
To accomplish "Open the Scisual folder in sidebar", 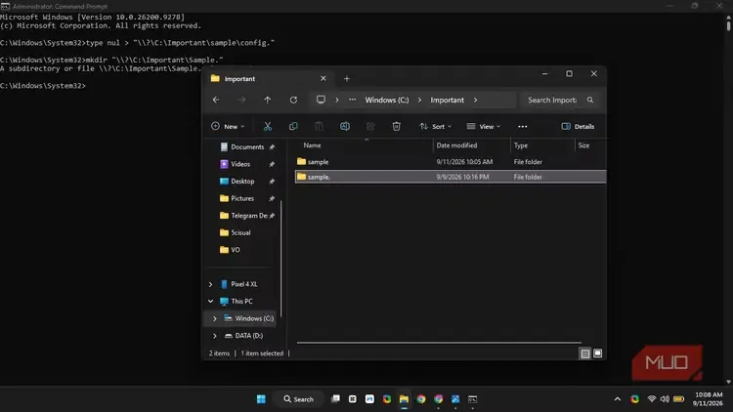I will [240, 232].
